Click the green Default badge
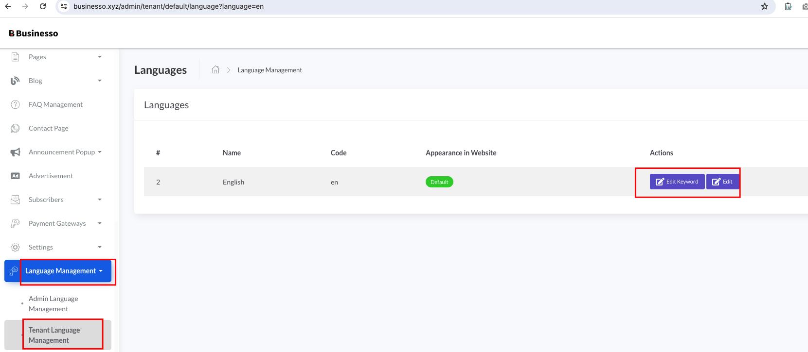 tap(439, 182)
